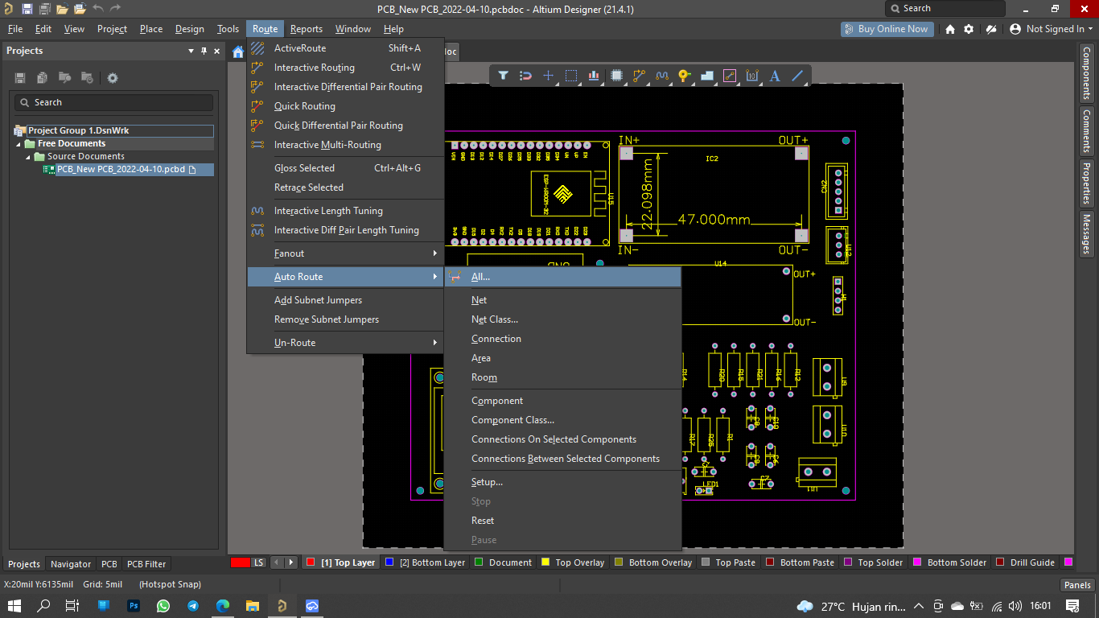Pick the dashed rectangle selection tool
This screenshot has height=618, width=1099.
point(571,76)
